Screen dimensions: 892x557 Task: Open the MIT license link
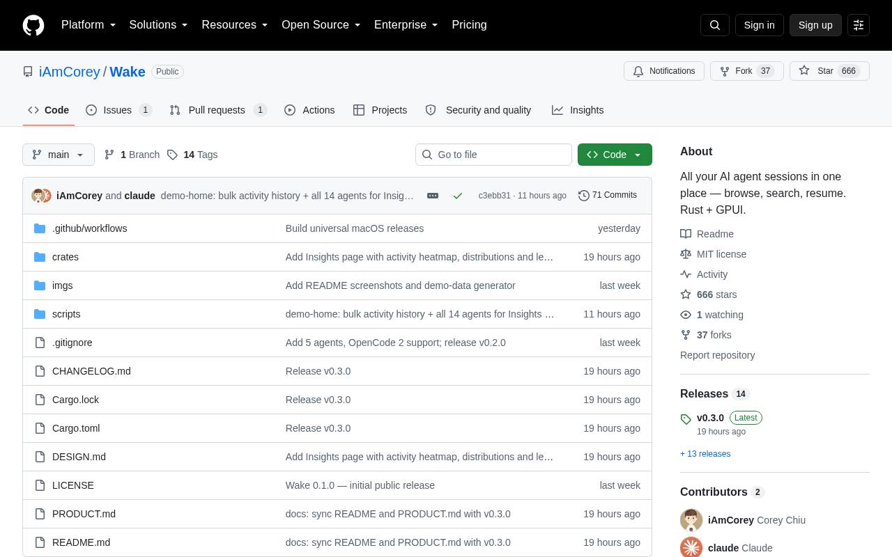point(714,254)
